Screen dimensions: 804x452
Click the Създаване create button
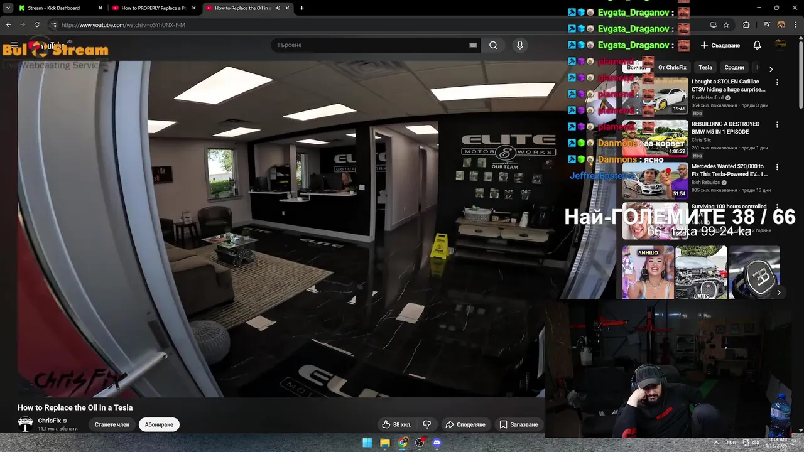point(720,45)
